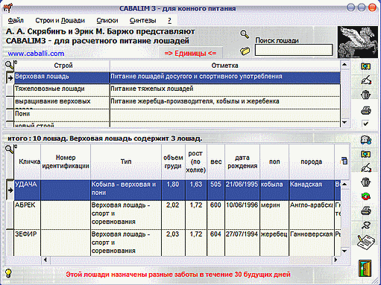Click the search-sort icon in the Строй table header
This screenshot has width=381, height=285.
(x=10, y=65)
